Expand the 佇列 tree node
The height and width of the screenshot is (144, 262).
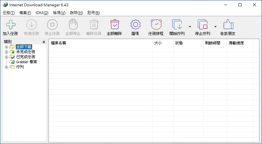click(6, 67)
